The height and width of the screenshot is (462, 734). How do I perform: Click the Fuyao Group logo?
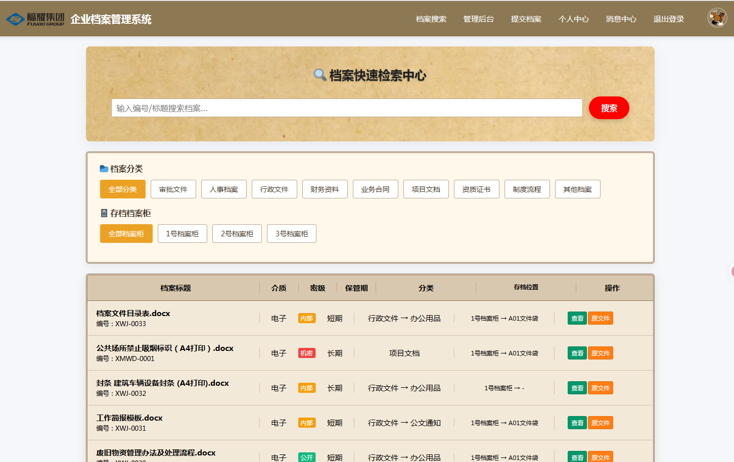point(35,19)
